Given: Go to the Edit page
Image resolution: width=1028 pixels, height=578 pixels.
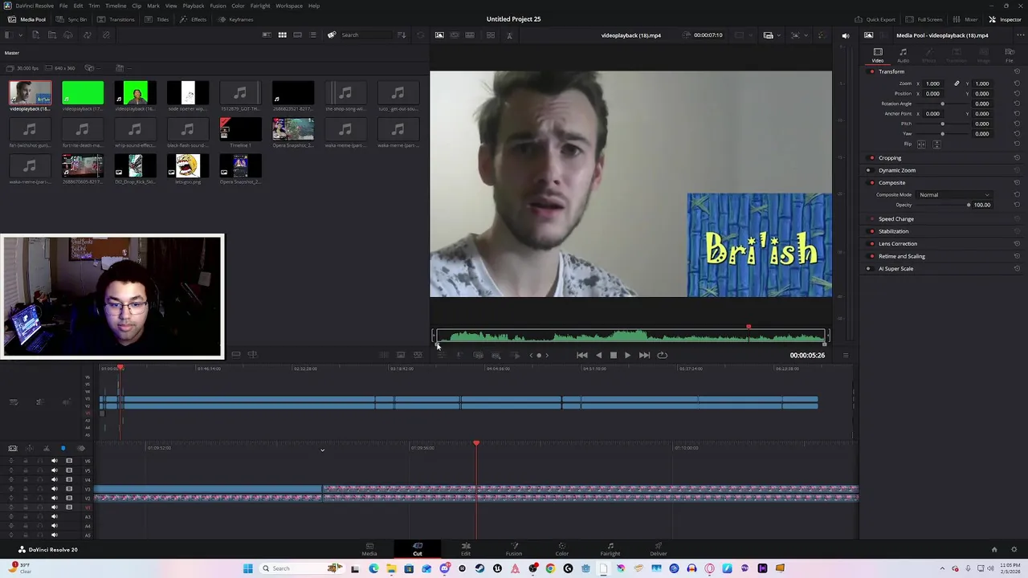Looking at the screenshot, I should point(466,549).
